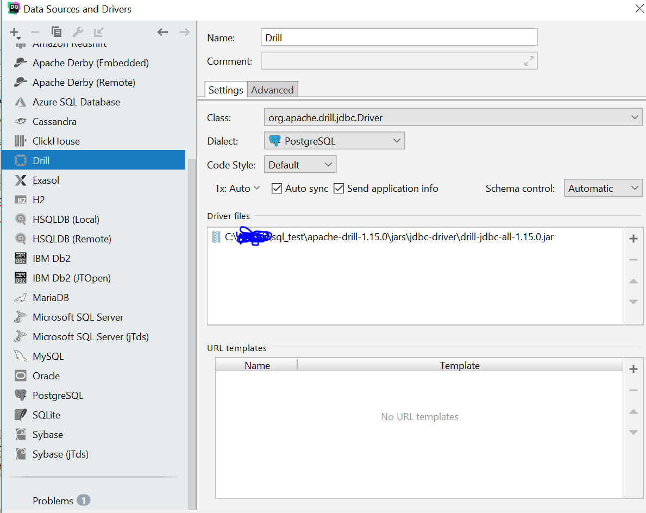Move driver file up with arrow
The width and height of the screenshot is (646, 513).
(633, 281)
